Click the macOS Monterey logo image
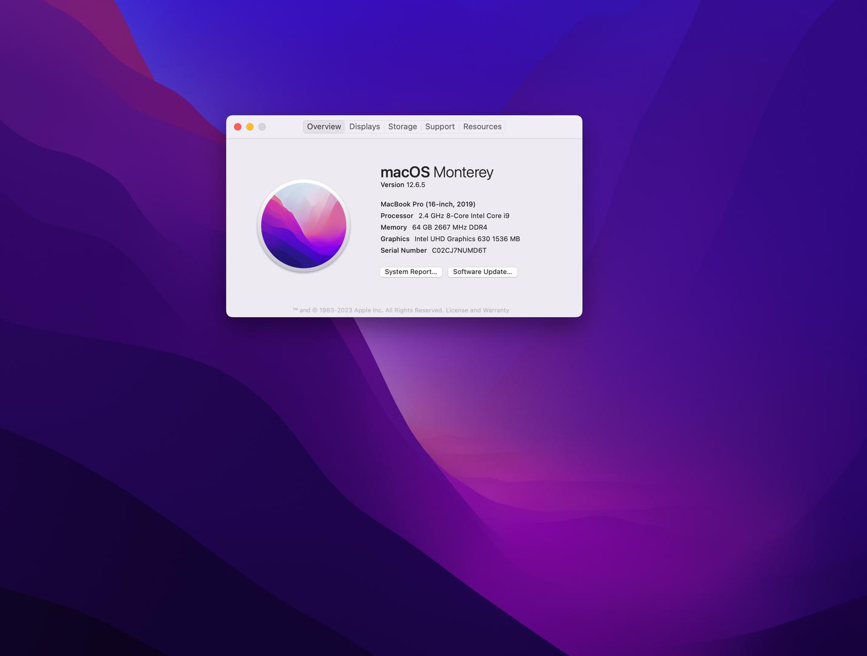 [304, 225]
